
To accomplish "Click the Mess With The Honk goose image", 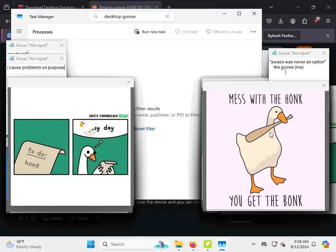I will pyautogui.click(x=265, y=150).
